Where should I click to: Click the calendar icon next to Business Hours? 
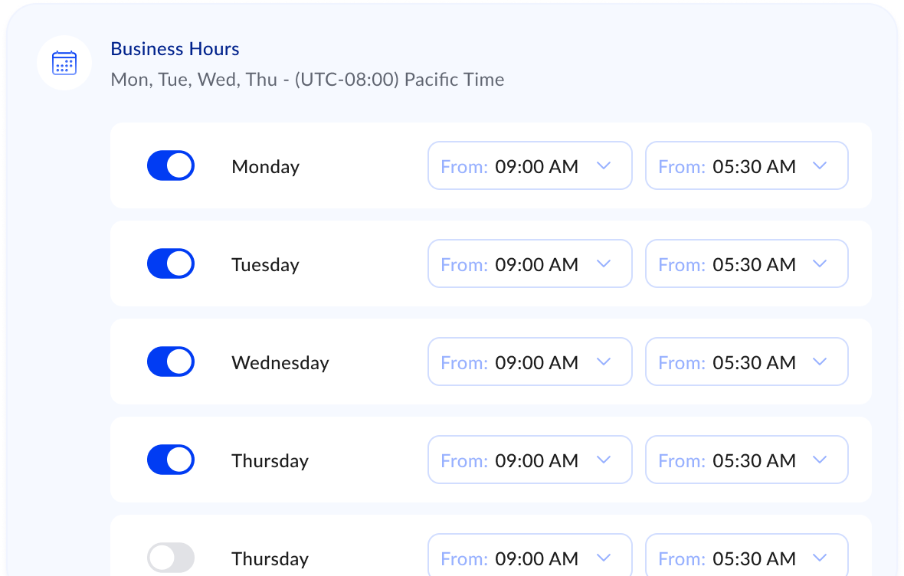coord(64,62)
